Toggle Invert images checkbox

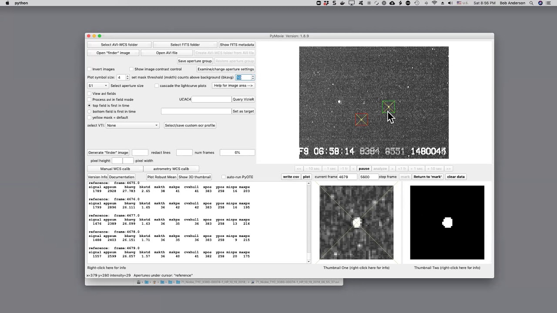(89, 69)
